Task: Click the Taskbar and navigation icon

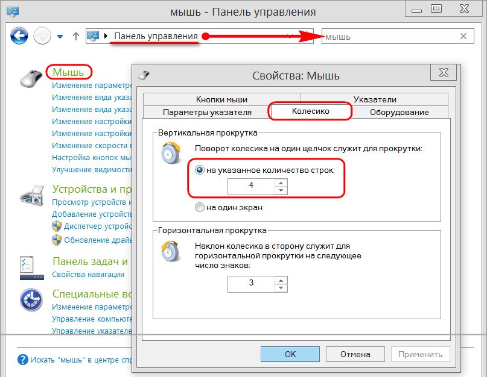Action: [30, 267]
